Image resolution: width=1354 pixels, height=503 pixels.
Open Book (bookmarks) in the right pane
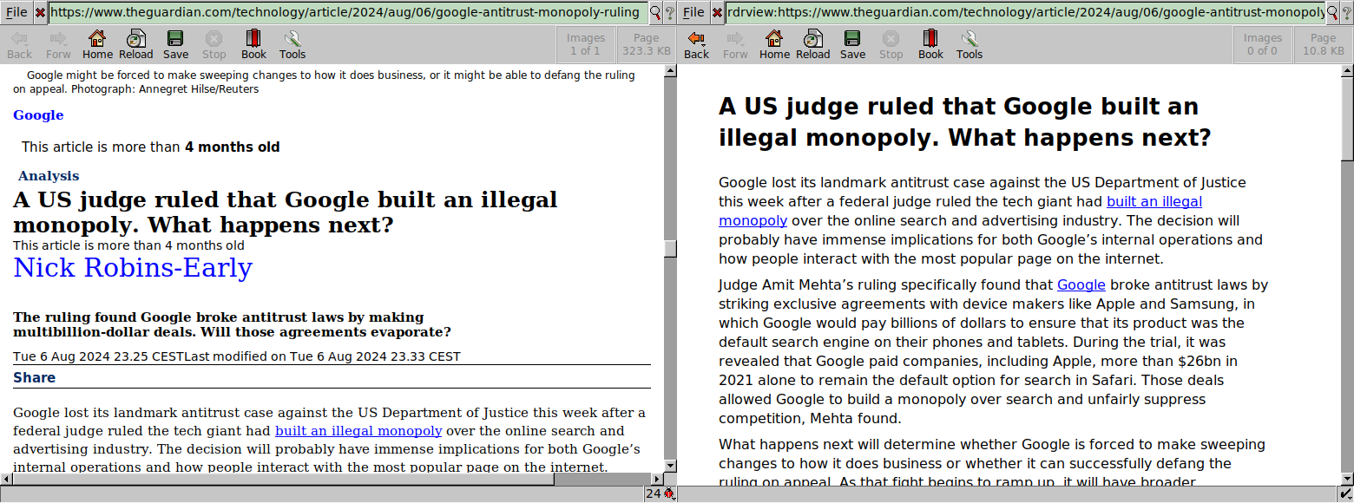coord(930,45)
